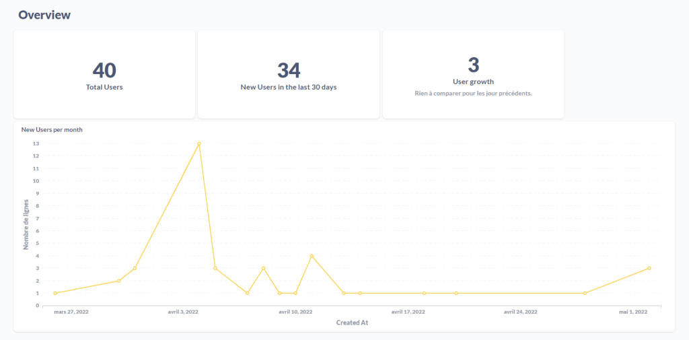This screenshot has height=340, width=689.
Task: Click the avril 3, 2022 axis label
Action: click(183, 312)
